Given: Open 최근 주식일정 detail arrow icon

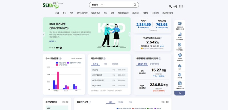Looking at the screenshot, I should (104, 58).
